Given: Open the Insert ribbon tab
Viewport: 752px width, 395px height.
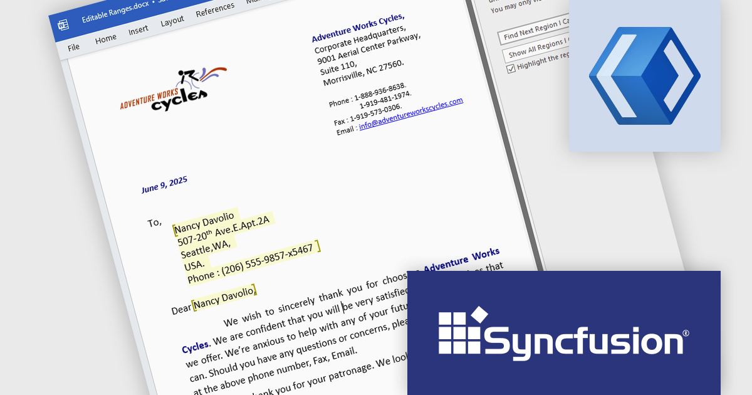Looking at the screenshot, I should [x=138, y=29].
